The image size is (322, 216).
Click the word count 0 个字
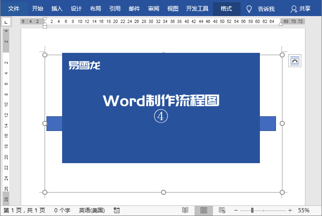tap(62, 210)
